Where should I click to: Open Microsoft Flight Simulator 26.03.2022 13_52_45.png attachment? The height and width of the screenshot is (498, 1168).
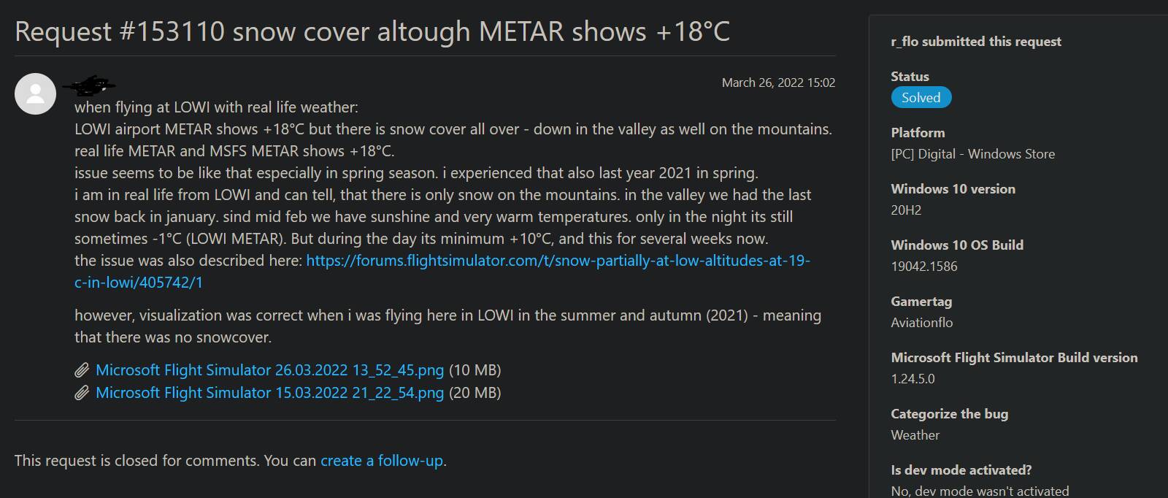(x=269, y=370)
